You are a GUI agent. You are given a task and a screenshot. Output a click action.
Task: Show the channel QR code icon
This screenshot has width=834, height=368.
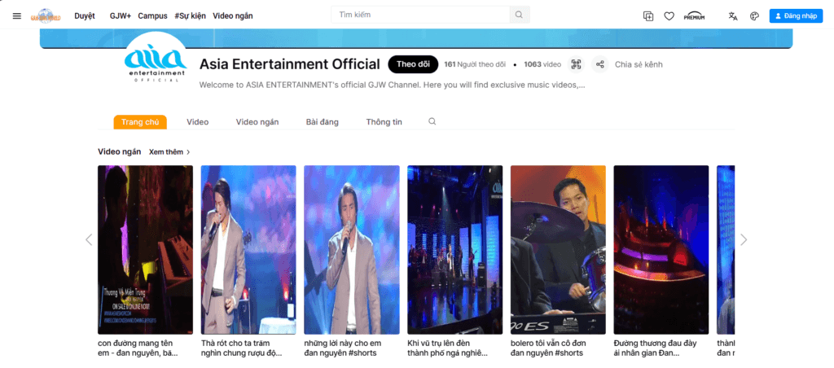click(576, 64)
